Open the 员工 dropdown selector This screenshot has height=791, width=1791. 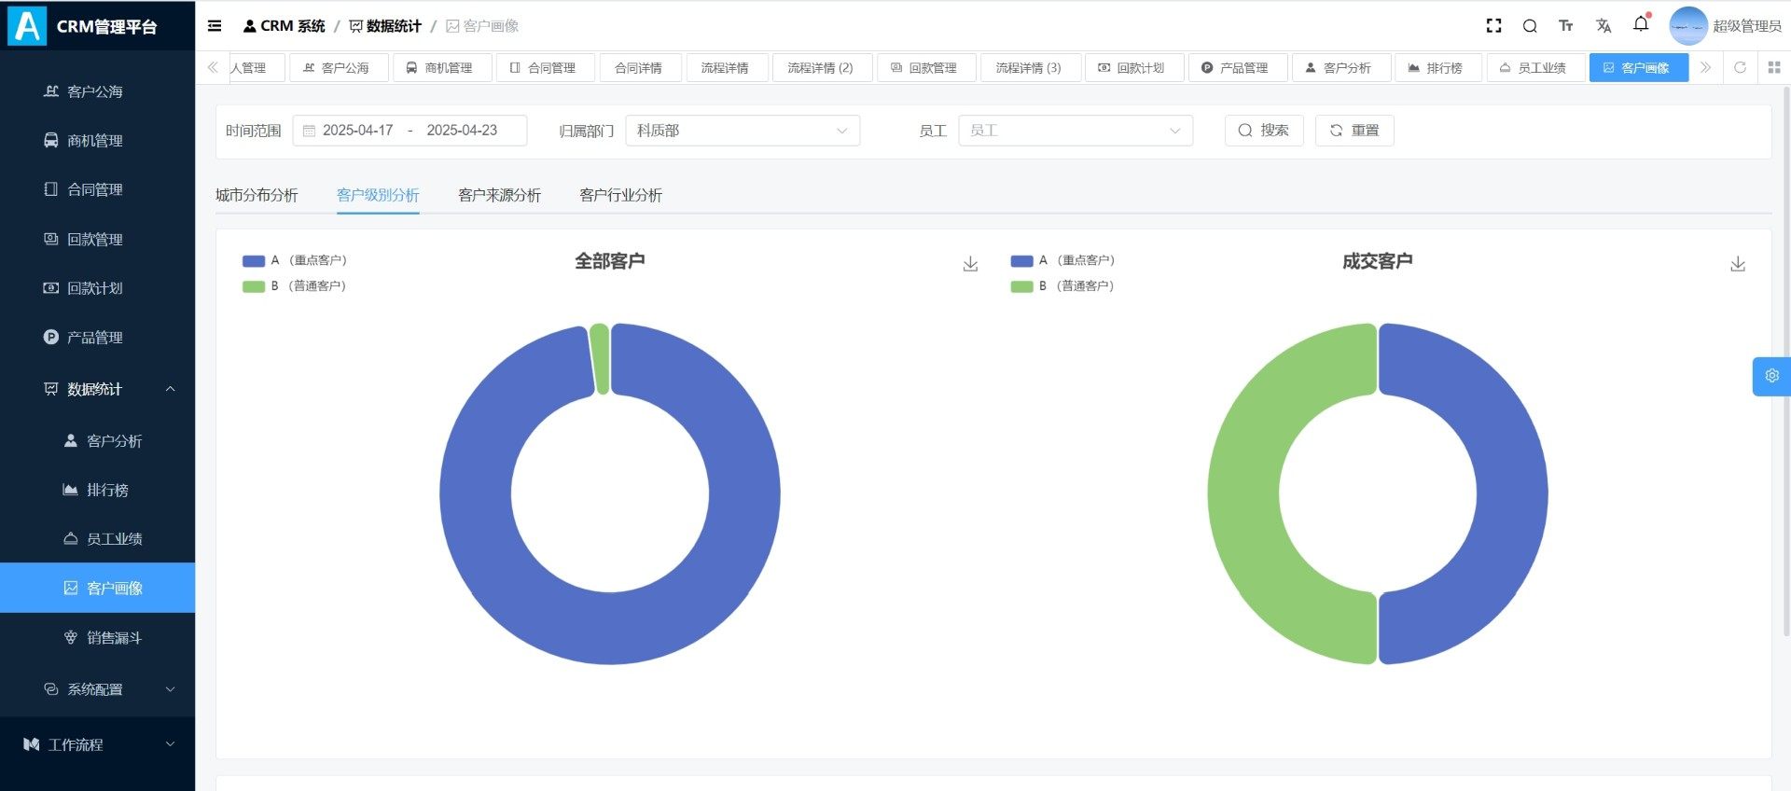click(1075, 131)
